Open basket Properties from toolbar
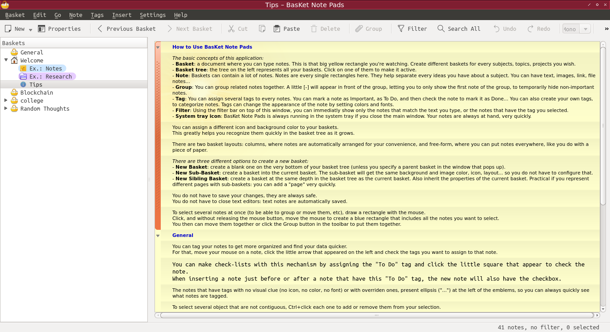 (59, 29)
